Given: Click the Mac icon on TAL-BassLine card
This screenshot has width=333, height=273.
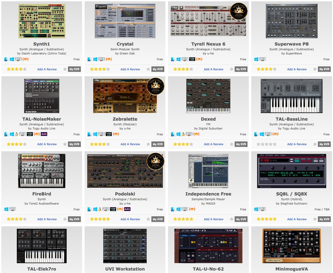Looking at the screenshot, I should 256,134.
